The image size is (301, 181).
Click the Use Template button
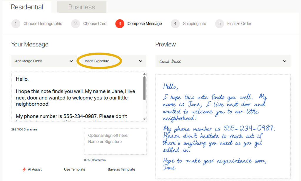click(x=74, y=169)
